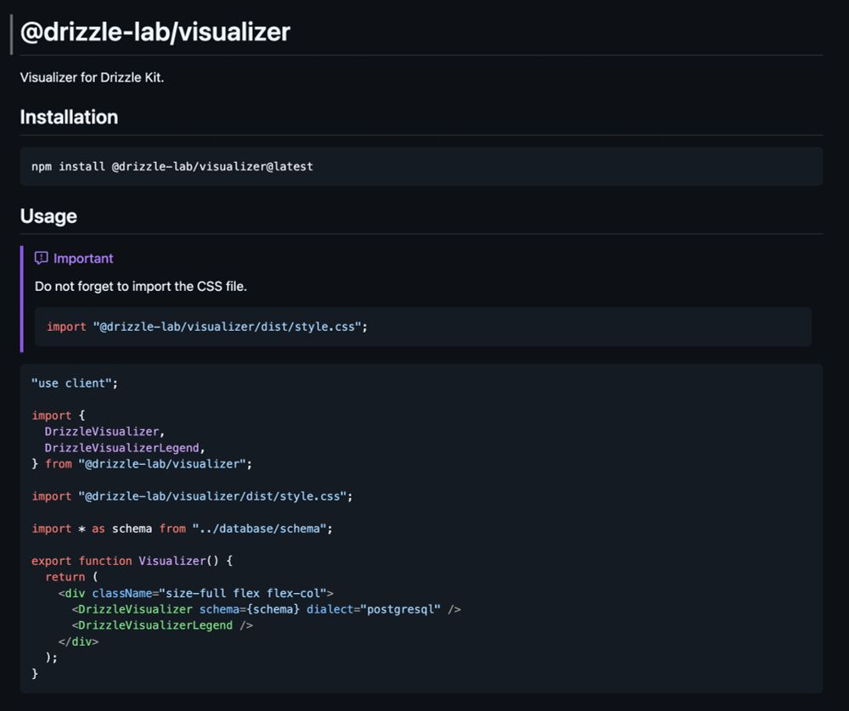
Task: Click the Installation section heading
Action: coord(69,117)
